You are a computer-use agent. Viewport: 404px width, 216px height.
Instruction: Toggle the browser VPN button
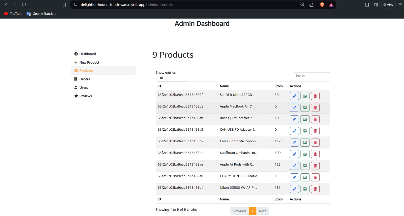[x=388, y=5]
